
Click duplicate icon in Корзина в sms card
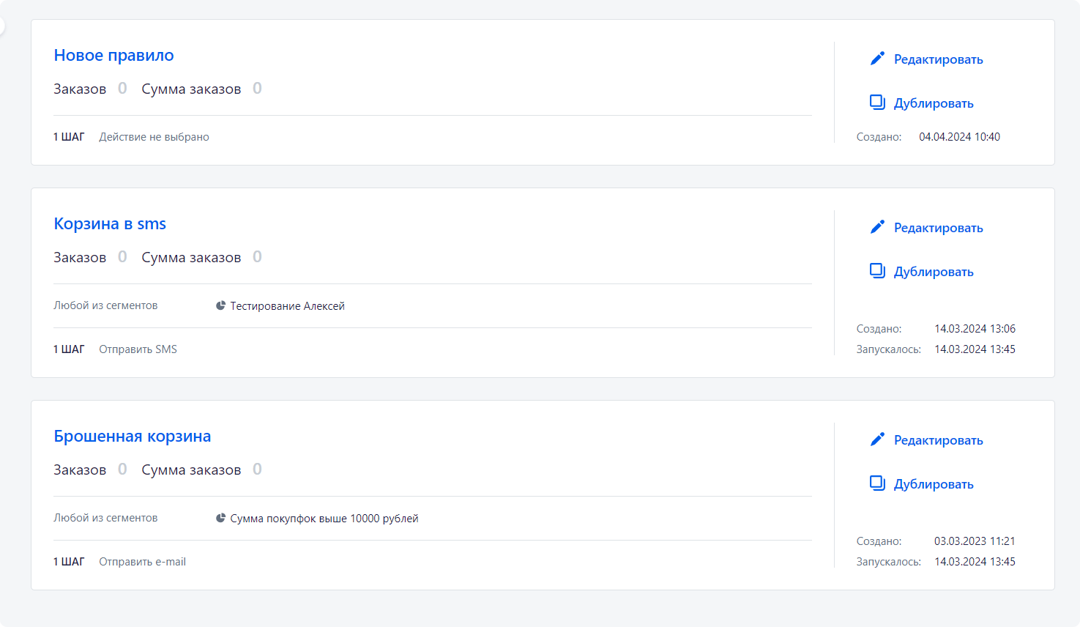[x=877, y=271]
